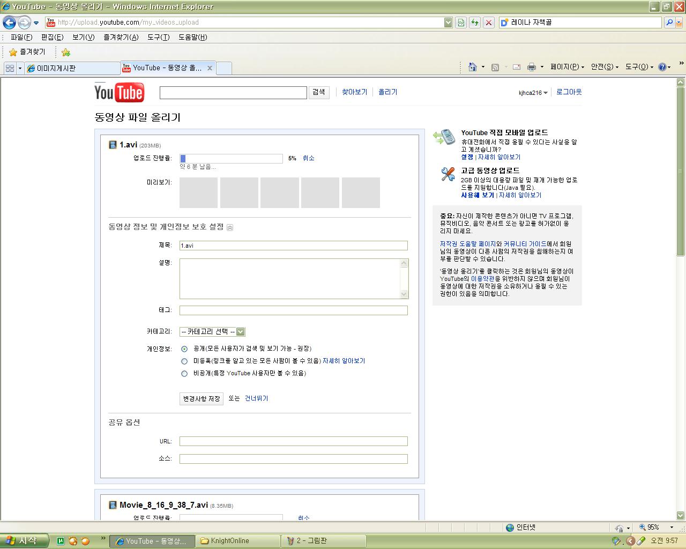
Task: Open the 페이지(P) command bar dropdown
Action: 567,67
